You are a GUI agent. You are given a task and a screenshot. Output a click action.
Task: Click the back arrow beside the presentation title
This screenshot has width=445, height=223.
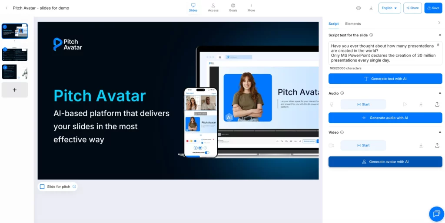pyautogui.click(x=7, y=8)
